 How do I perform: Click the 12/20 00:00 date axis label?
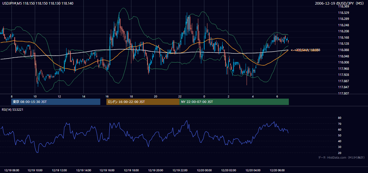tap(204, 170)
